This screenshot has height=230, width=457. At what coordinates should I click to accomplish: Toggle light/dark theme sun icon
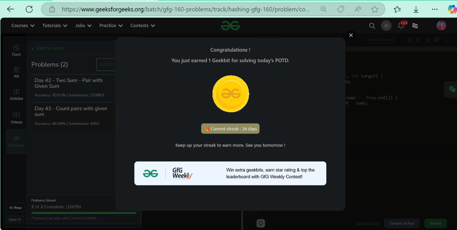pos(386,25)
